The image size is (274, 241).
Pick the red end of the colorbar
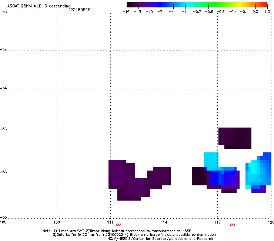[264, 5]
